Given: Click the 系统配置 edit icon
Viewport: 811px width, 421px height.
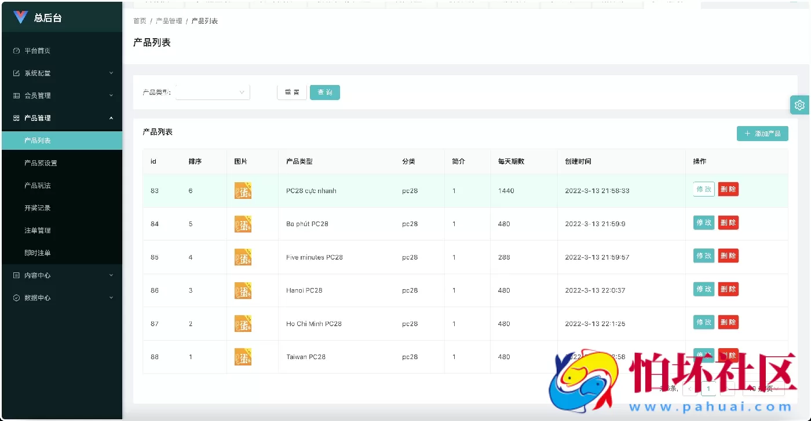Looking at the screenshot, I should pyautogui.click(x=16, y=73).
